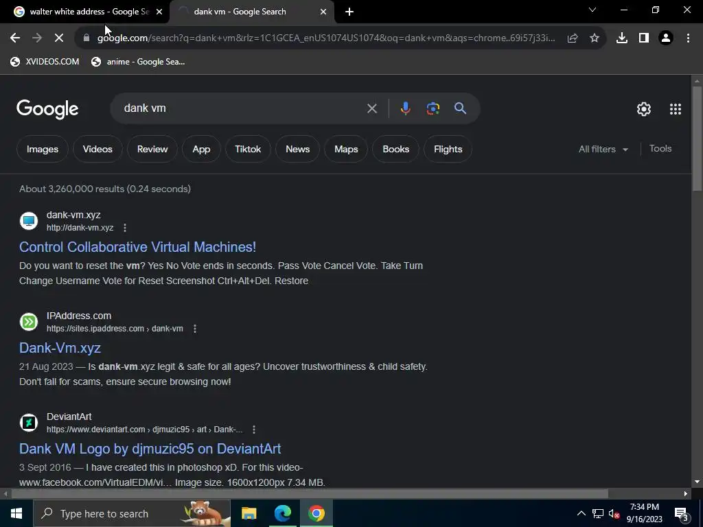Open Control Collaborative Virtual Machines! result
703x527 pixels.
click(137, 247)
